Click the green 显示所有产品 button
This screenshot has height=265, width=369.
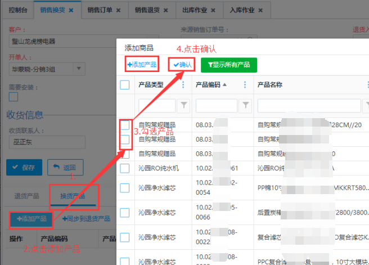[x=228, y=65]
